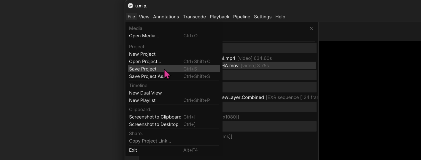421x160 pixels.
Task: Open the Pipeline menu
Action: click(242, 17)
